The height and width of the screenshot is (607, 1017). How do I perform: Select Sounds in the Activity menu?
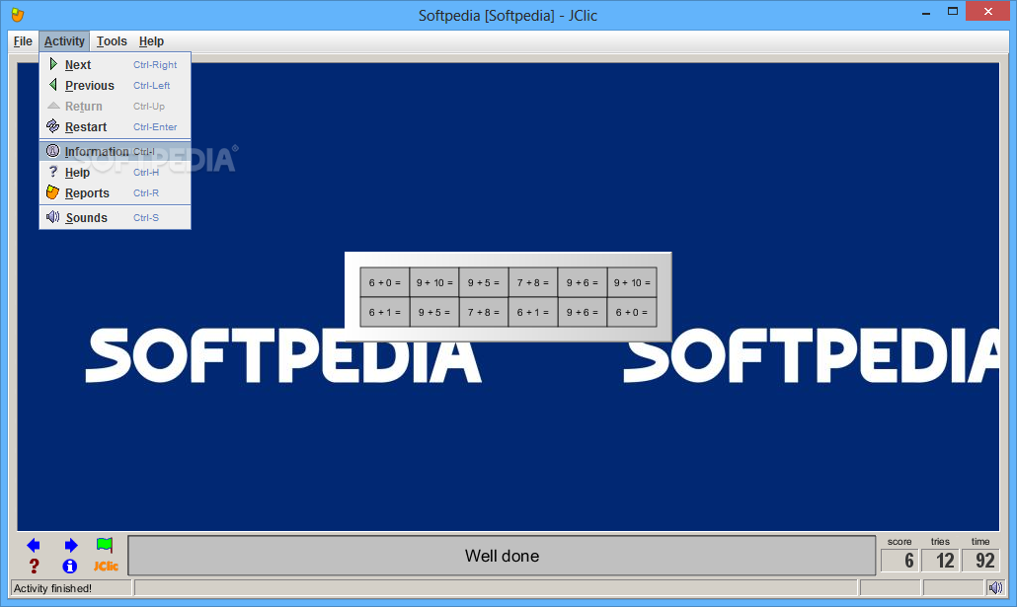[x=115, y=218]
